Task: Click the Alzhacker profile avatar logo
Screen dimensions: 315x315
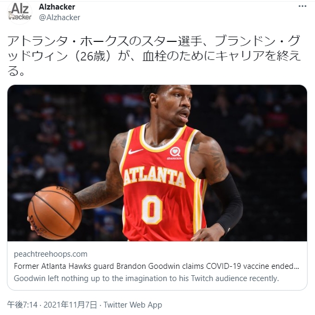Action: click(x=20, y=13)
